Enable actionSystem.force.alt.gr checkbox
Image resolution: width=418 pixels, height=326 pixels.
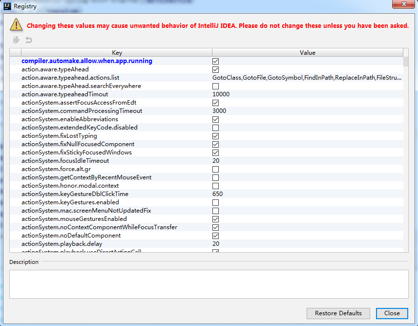click(215, 169)
